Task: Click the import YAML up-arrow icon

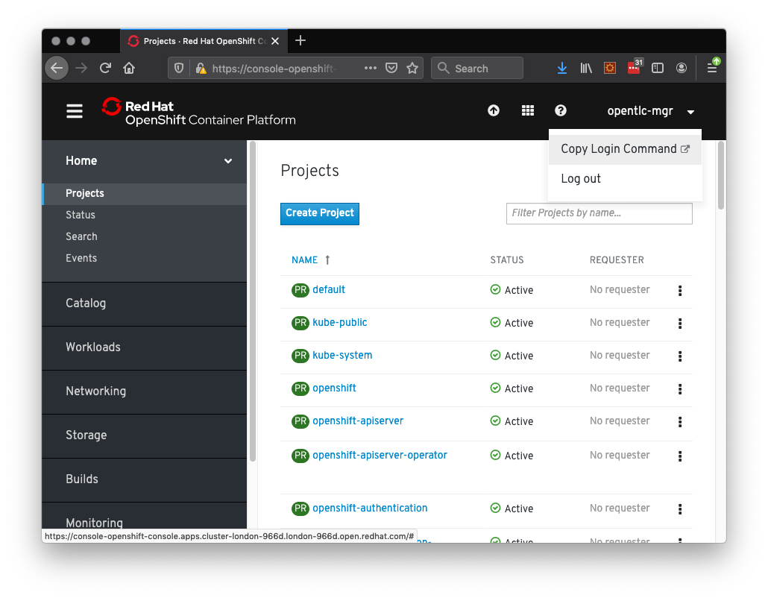Action: (494, 110)
